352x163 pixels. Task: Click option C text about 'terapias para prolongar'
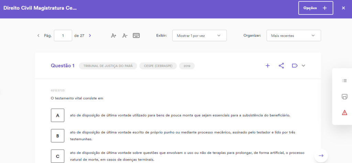pyautogui.click(x=187, y=156)
